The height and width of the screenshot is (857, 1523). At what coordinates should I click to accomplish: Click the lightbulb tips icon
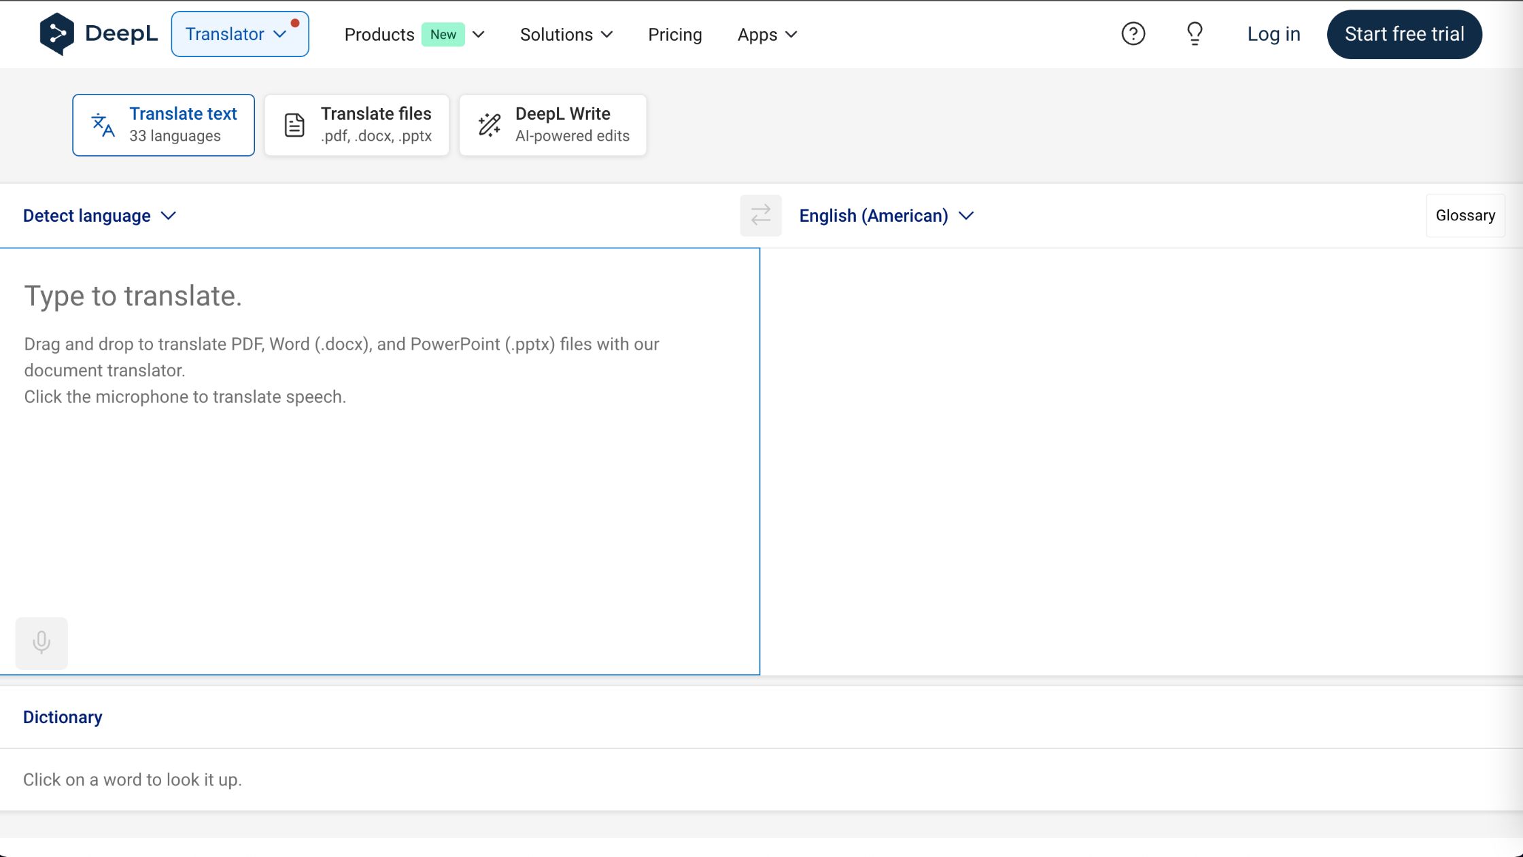pyautogui.click(x=1195, y=34)
